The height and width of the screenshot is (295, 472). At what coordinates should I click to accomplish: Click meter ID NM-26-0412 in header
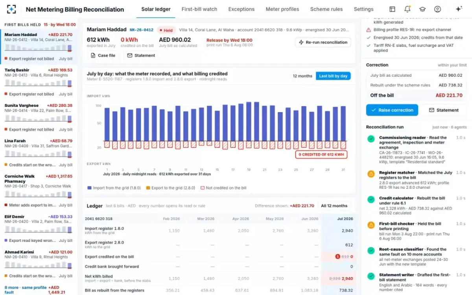[x=141, y=30]
